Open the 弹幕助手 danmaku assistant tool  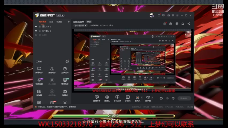[x=39, y=70]
